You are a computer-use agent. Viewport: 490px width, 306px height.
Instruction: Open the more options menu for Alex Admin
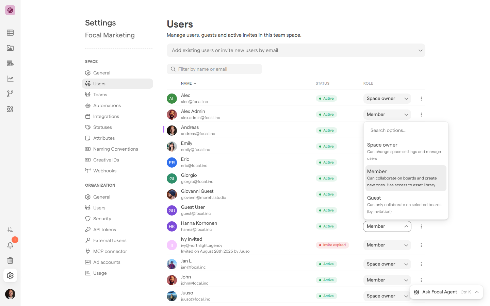[x=421, y=115]
